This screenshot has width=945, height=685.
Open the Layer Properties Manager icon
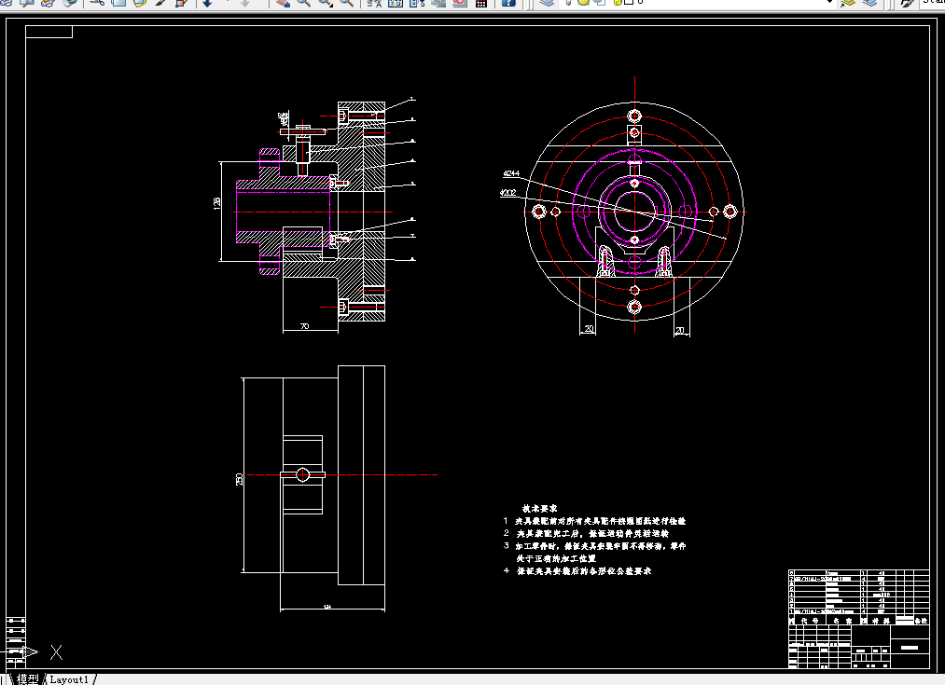[x=547, y=3]
